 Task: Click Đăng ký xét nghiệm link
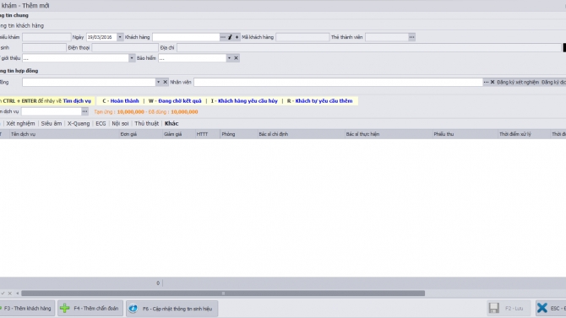(518, 82)
